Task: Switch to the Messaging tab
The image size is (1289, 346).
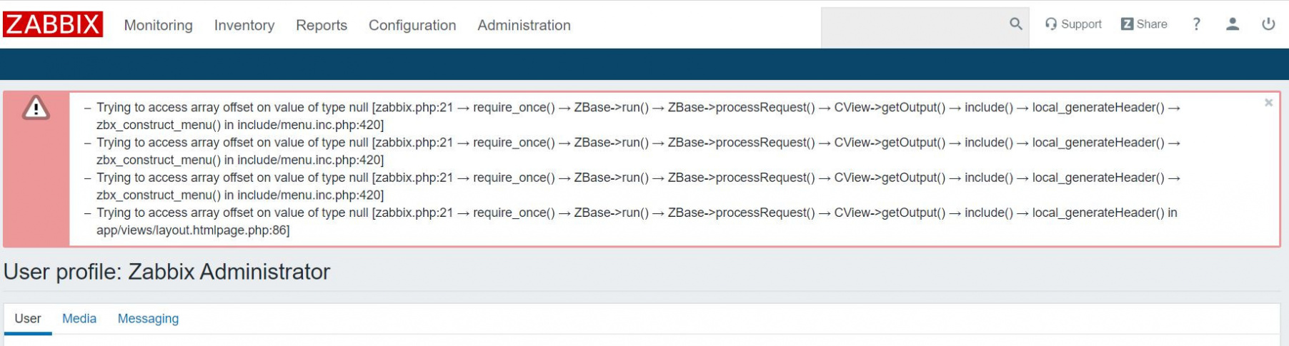Action: [148, 319]
